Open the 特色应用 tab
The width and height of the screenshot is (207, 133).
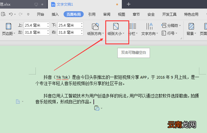[x=191, y=14]
